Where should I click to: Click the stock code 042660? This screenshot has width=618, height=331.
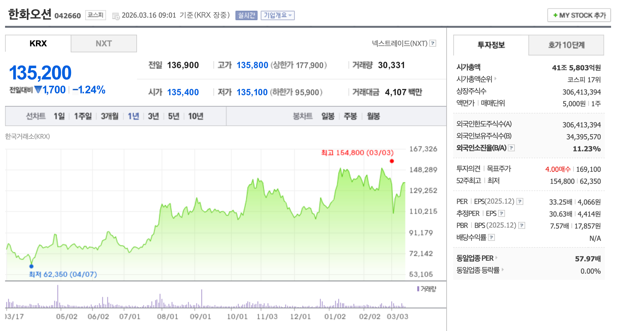click(x=68, y=16)
